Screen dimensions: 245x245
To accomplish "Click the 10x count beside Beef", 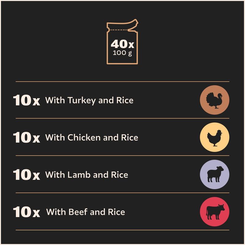I will click(27, 212).
